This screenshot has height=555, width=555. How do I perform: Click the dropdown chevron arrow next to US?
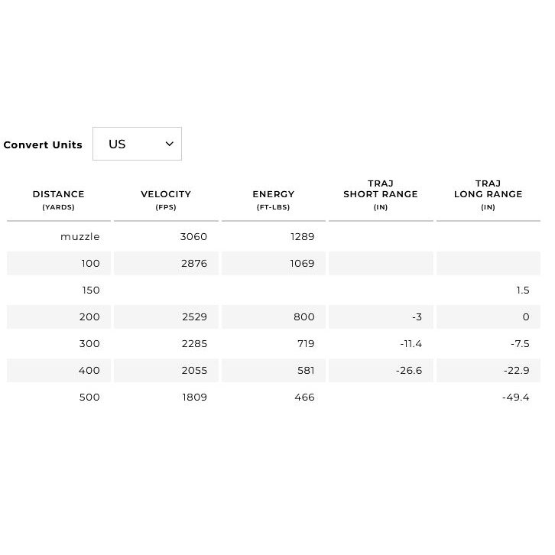coord(170,144)
